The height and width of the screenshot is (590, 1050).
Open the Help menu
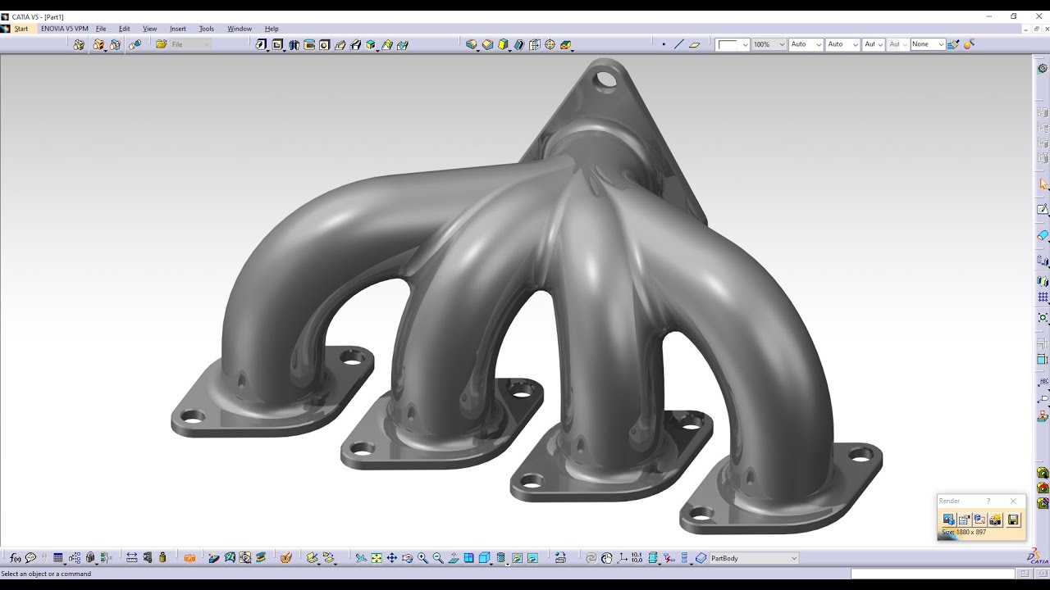[272, 29]
